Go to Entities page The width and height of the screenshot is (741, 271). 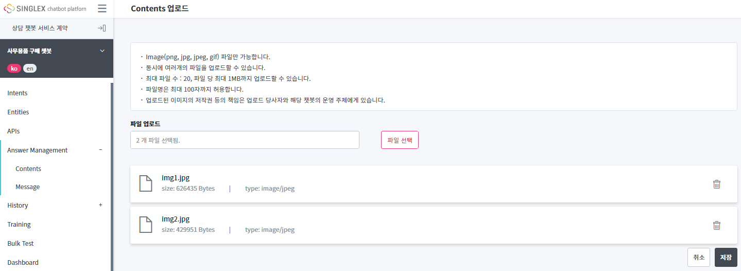18,112
